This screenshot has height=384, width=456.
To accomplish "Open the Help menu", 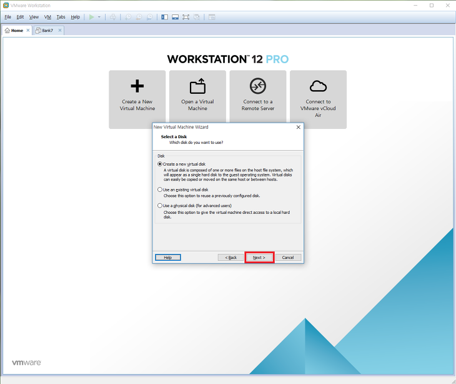I will [x=76, y=17].
